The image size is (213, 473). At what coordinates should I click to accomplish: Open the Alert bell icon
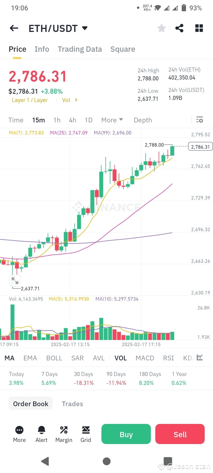[41, 430]
